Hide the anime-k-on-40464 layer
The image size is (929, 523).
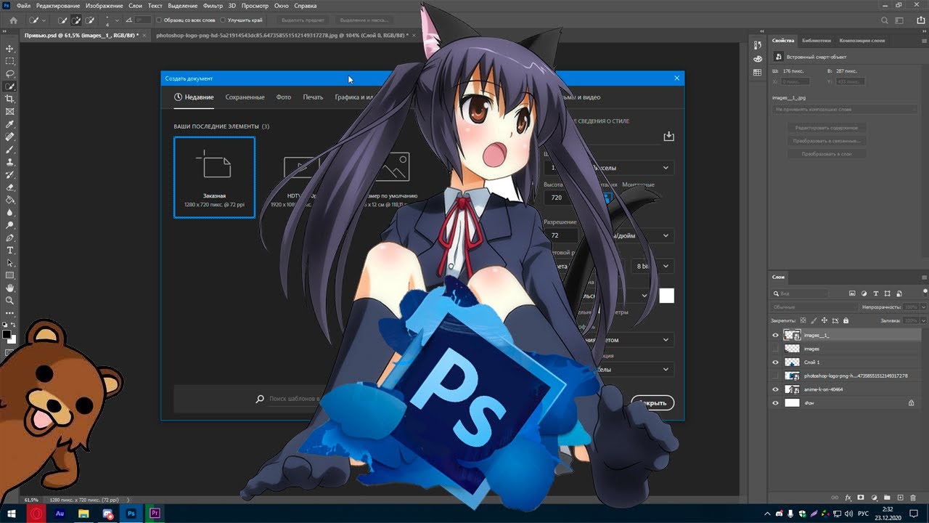(x=775, y=389)
